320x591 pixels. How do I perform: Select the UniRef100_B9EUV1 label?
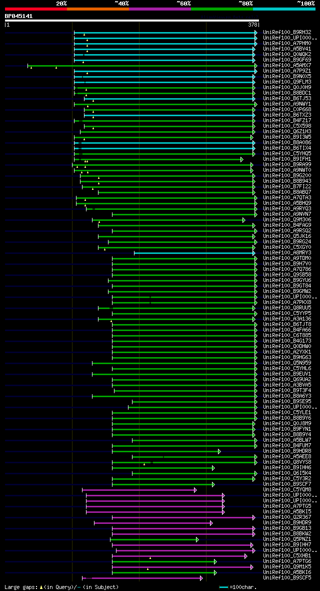[x=287, y=374]
